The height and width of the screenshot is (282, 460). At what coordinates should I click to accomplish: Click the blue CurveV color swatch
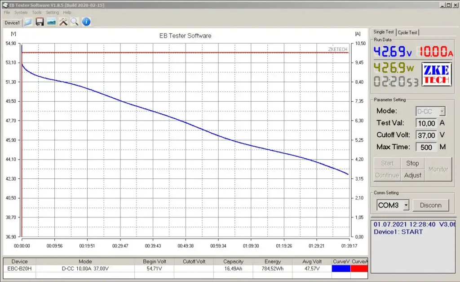341,269
